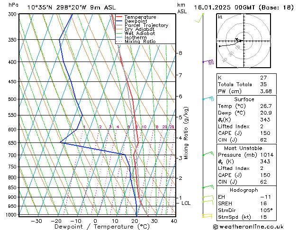
Task: Click the cyan wind barb at 500 hPa
Action: 208,99
